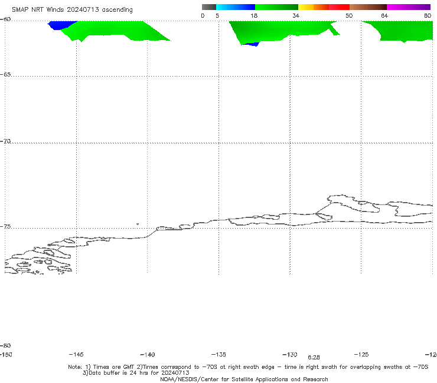Pick the cyan-to-blue segment of the color bar

click(x=236, y=7)
